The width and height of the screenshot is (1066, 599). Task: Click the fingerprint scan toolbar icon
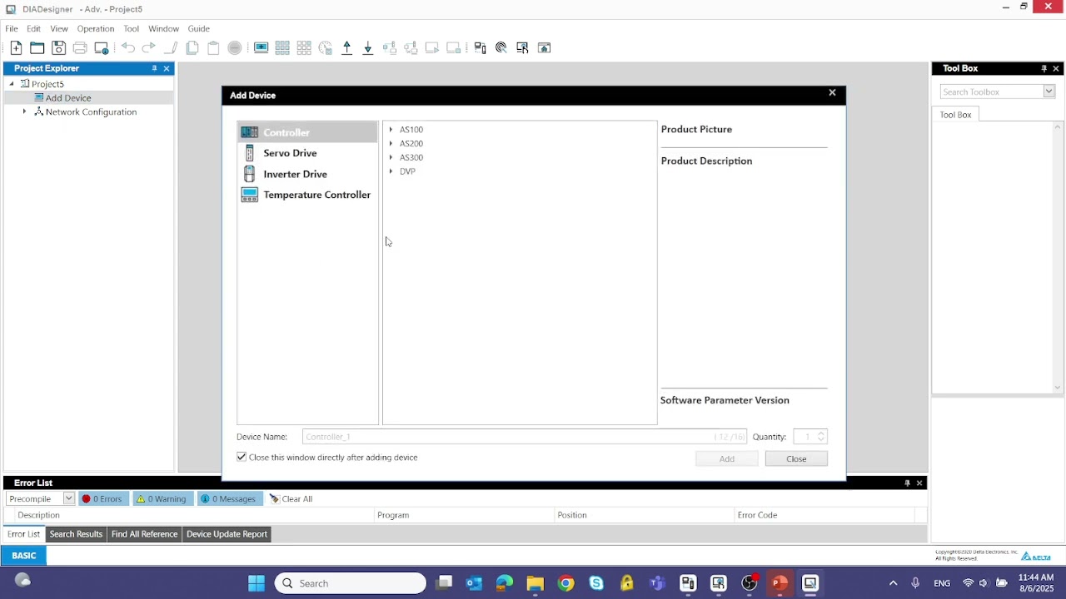coord(501,48)
